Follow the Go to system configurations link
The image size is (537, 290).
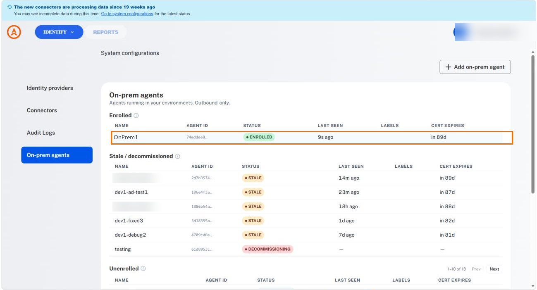(x=127, y=14)
